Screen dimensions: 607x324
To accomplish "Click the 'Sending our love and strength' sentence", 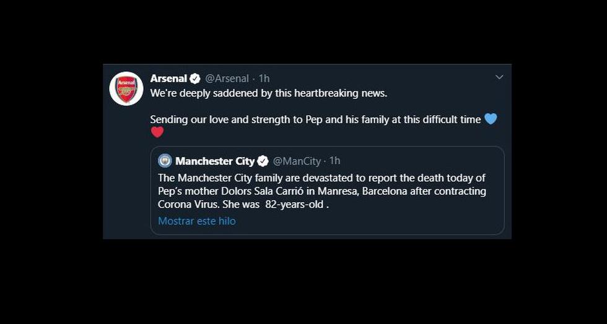I will (316, 119).
